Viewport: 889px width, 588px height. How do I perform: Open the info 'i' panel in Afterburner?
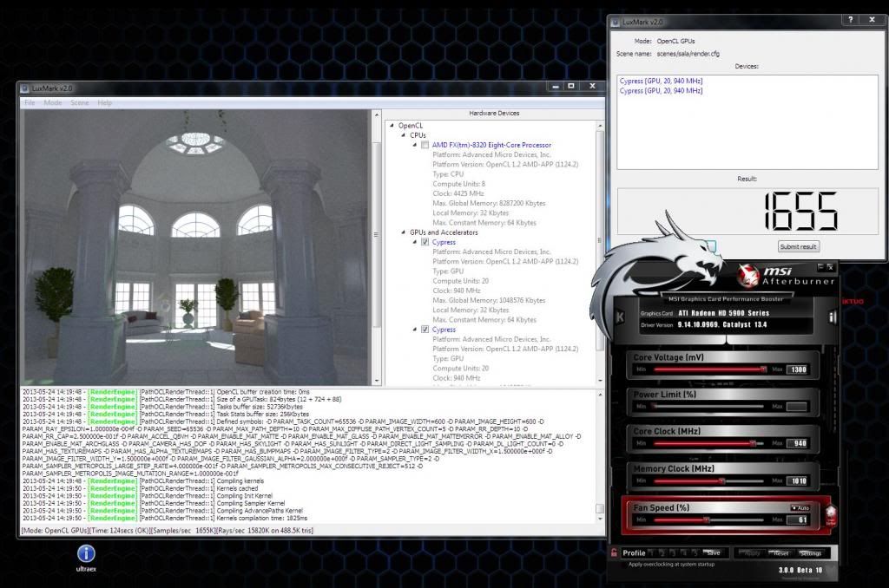click(x=833, y=317)
